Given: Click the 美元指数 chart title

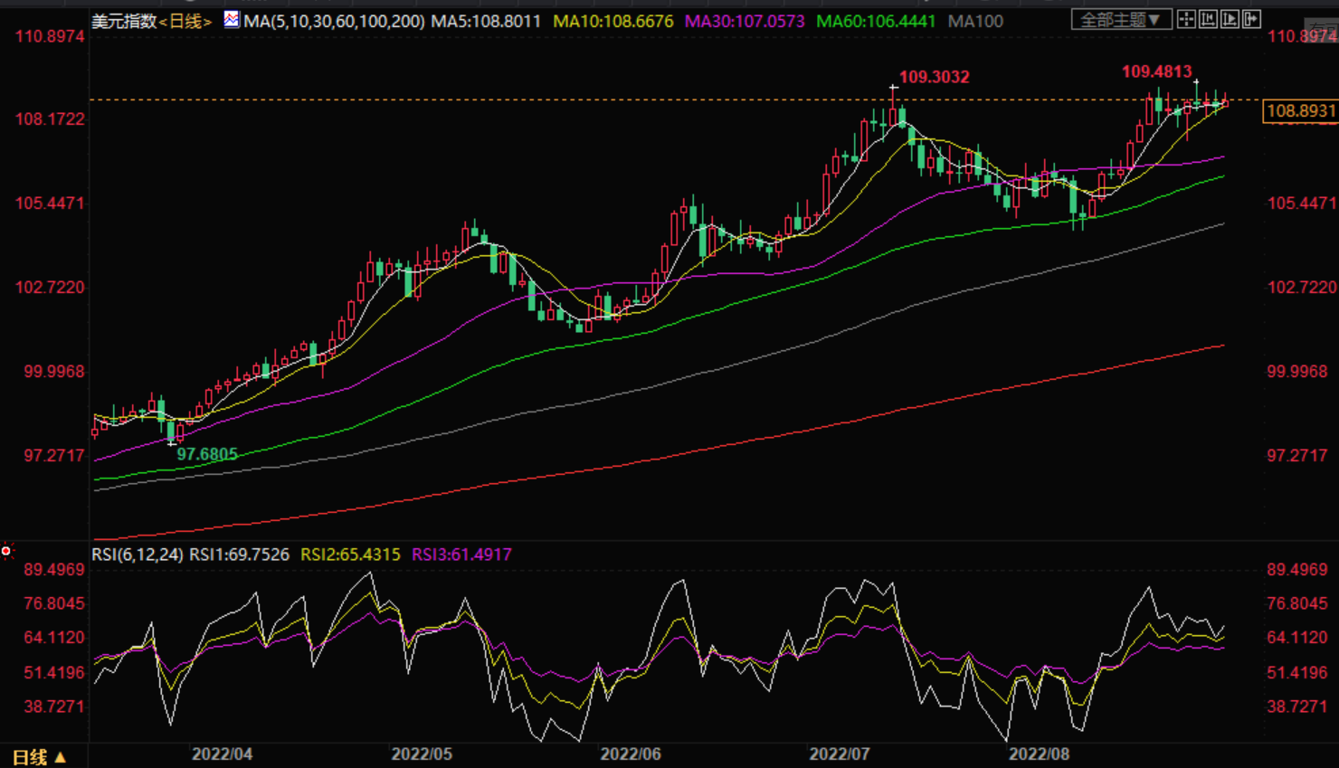Looking at the screenshot, I should click(x=124, y=21).
